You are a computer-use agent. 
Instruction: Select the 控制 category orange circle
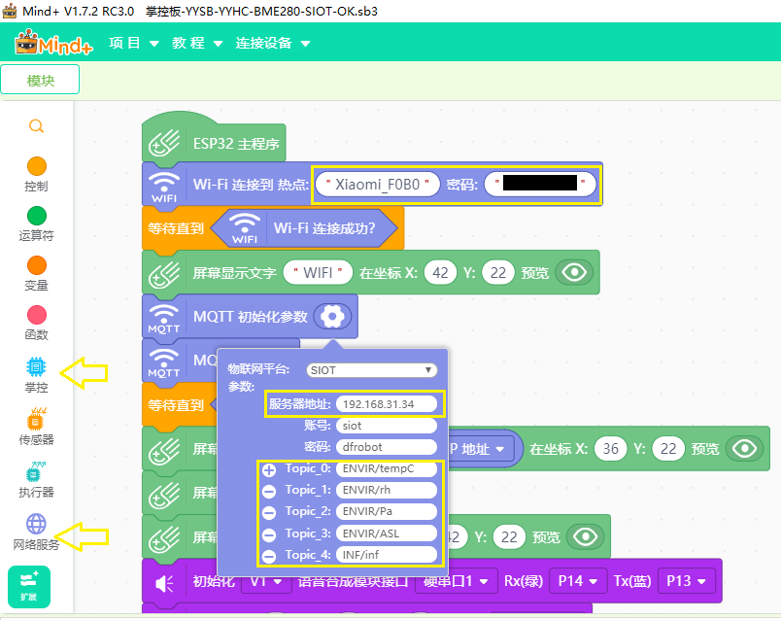tap(37, 166)
